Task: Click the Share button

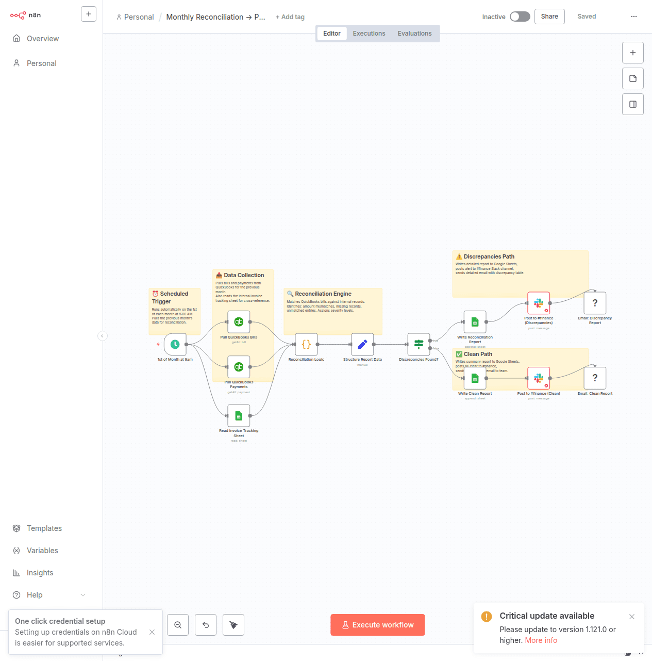Action: [549, 17]
